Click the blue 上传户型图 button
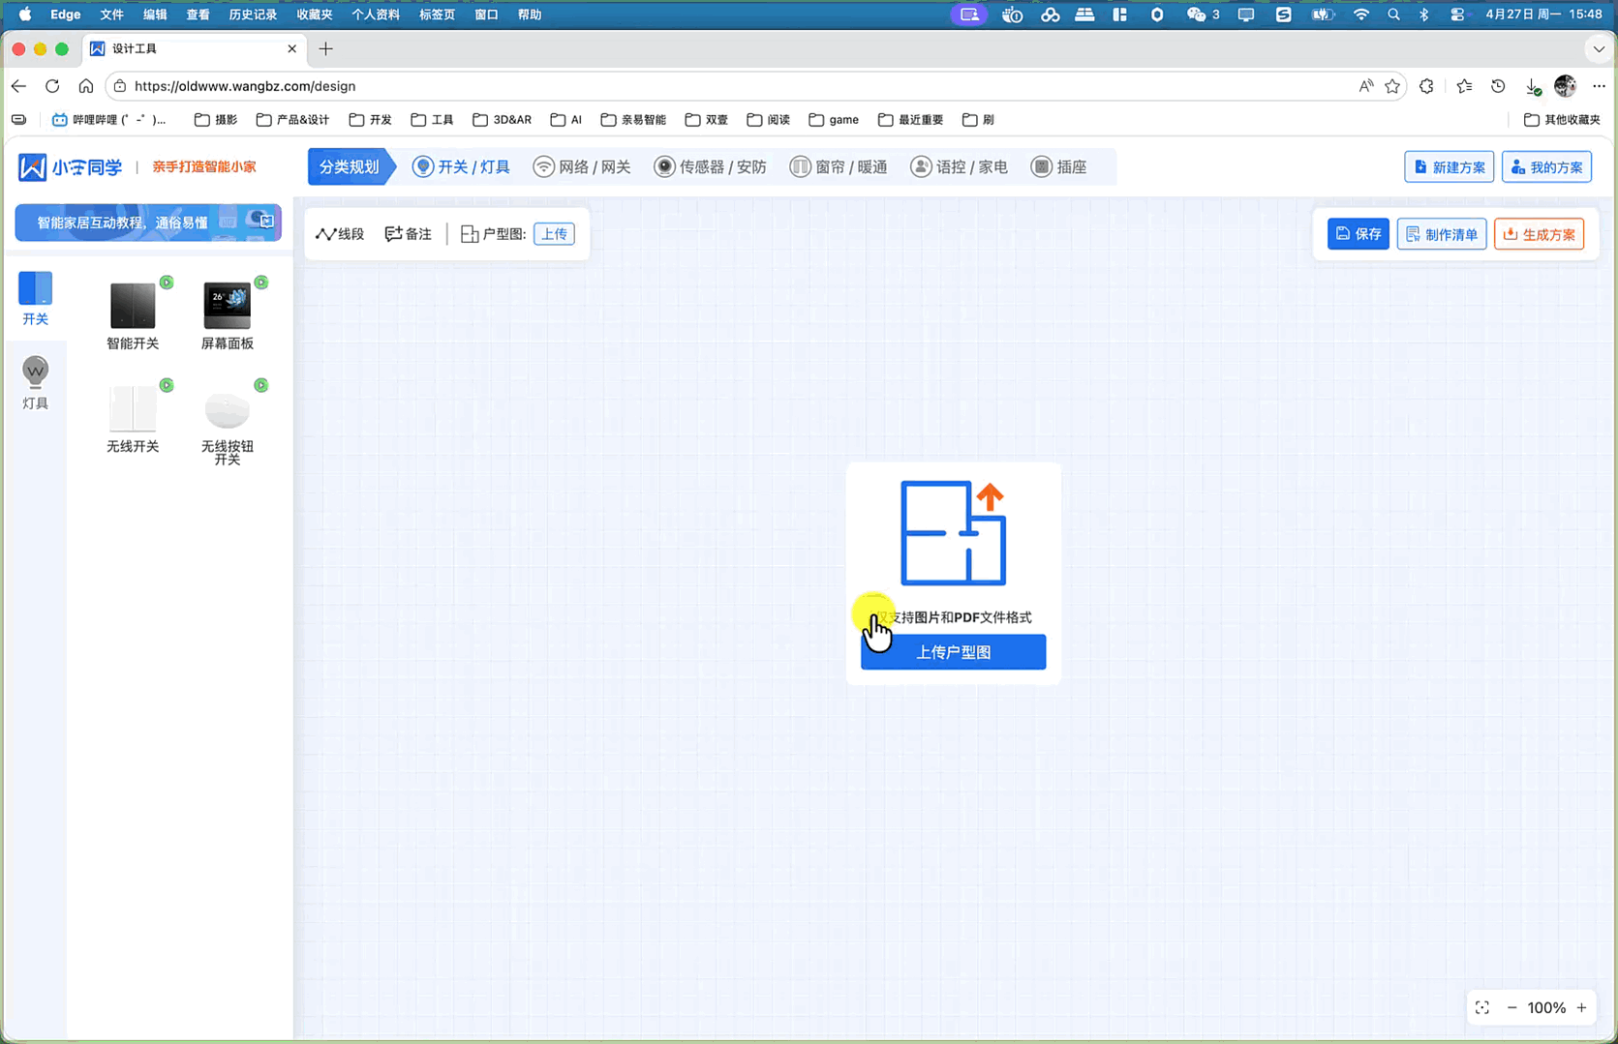1618x1044 pixels. click(953, 652)
